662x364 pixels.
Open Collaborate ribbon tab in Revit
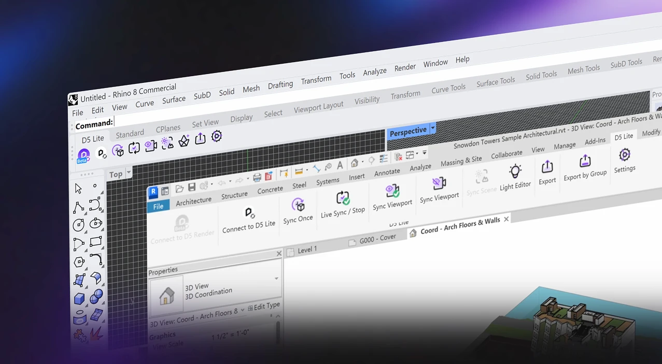[x=506, y=154]
